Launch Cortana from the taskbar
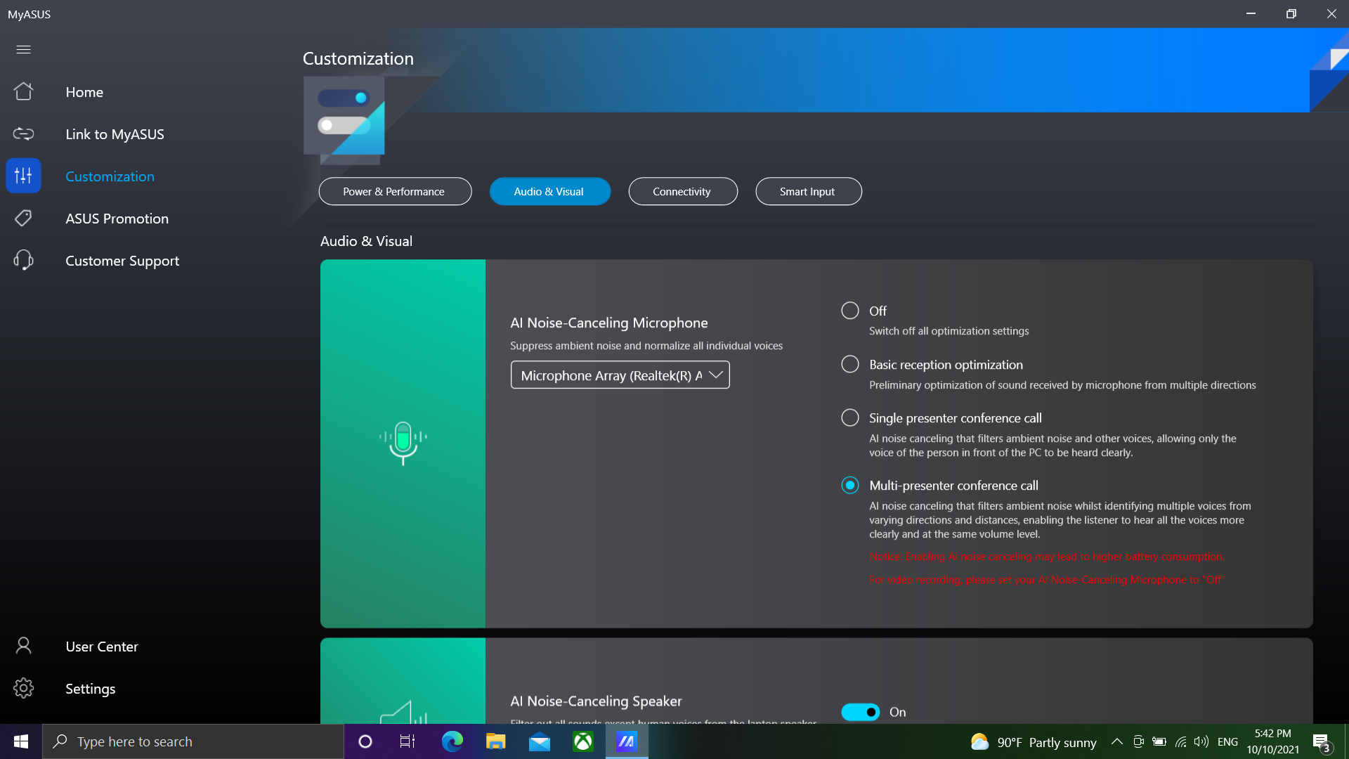 pyautogui.click(x=365, y=741)
